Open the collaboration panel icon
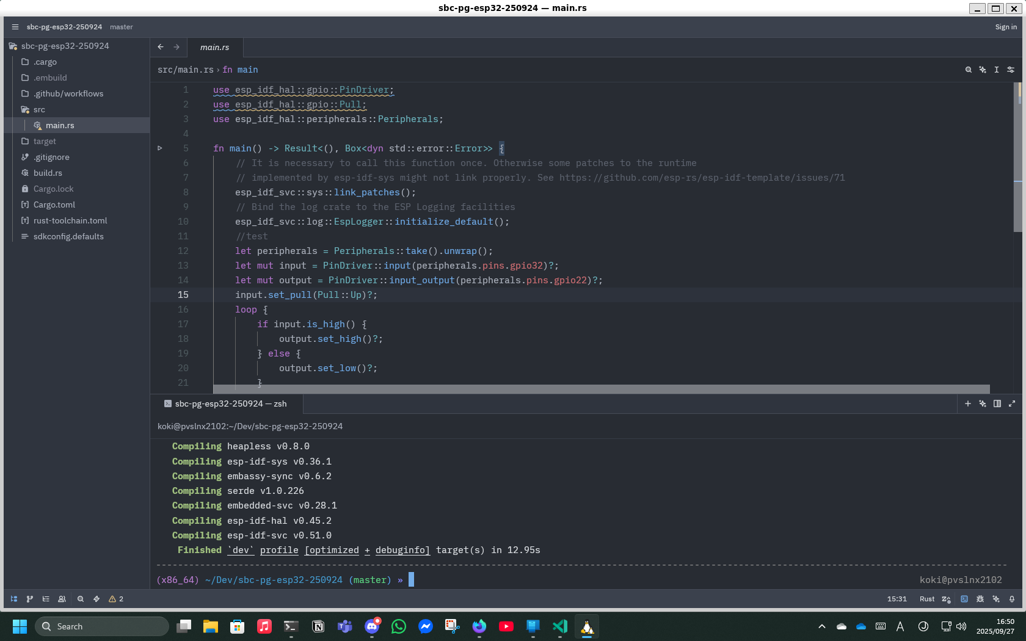This screenshot has height=641, width=1026. (62, 599)
